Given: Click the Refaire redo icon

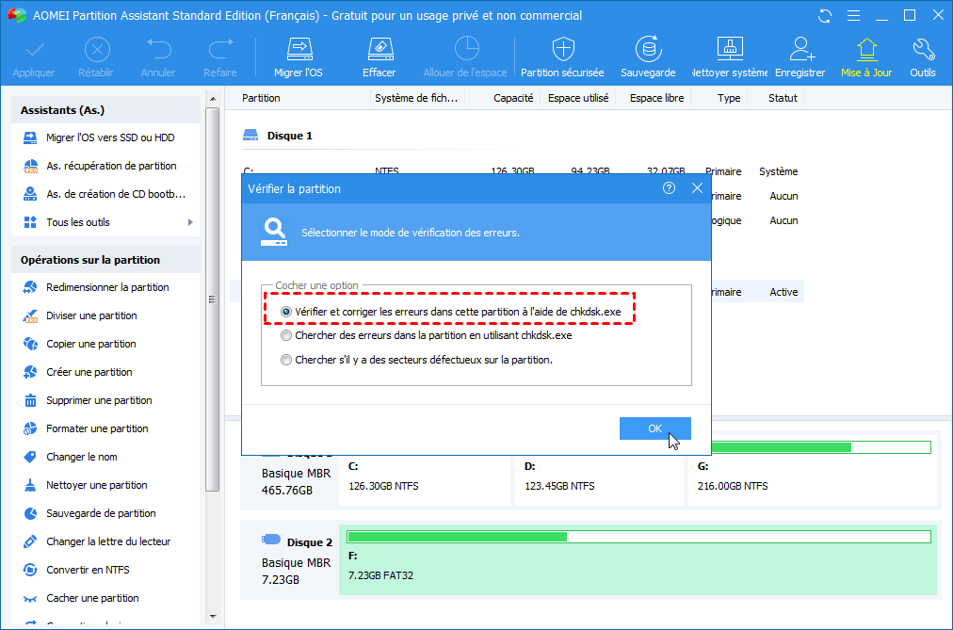Looking at the screenshot, I should pyautogui.click(x=220, y=57).
